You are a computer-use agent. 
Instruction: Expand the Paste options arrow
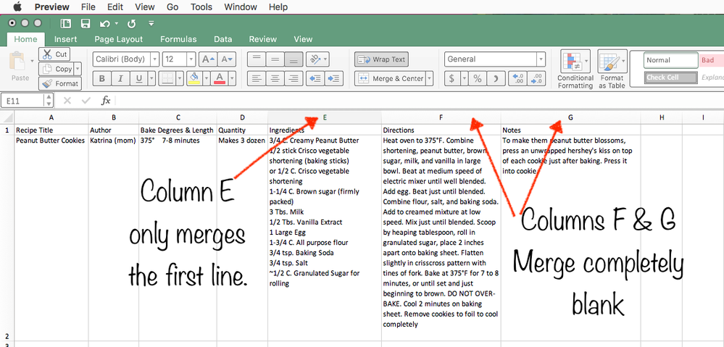[x=33, y=60]
